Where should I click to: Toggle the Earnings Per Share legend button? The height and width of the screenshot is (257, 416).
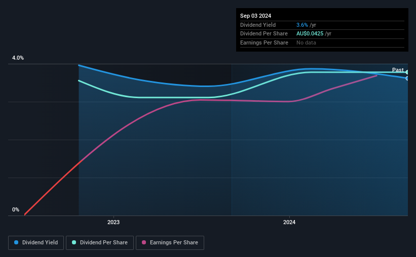[x=170, y=243]
